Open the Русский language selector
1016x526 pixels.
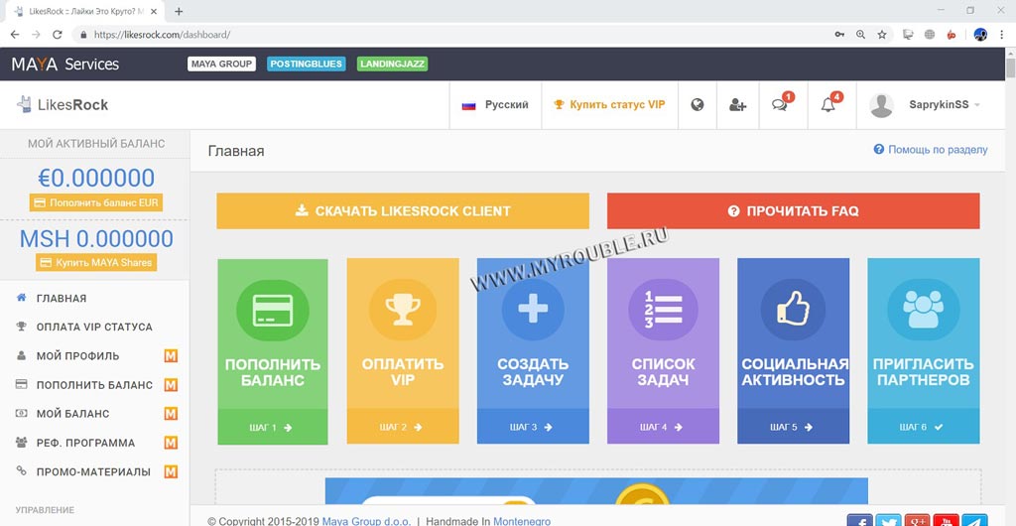tap(495, 105)
